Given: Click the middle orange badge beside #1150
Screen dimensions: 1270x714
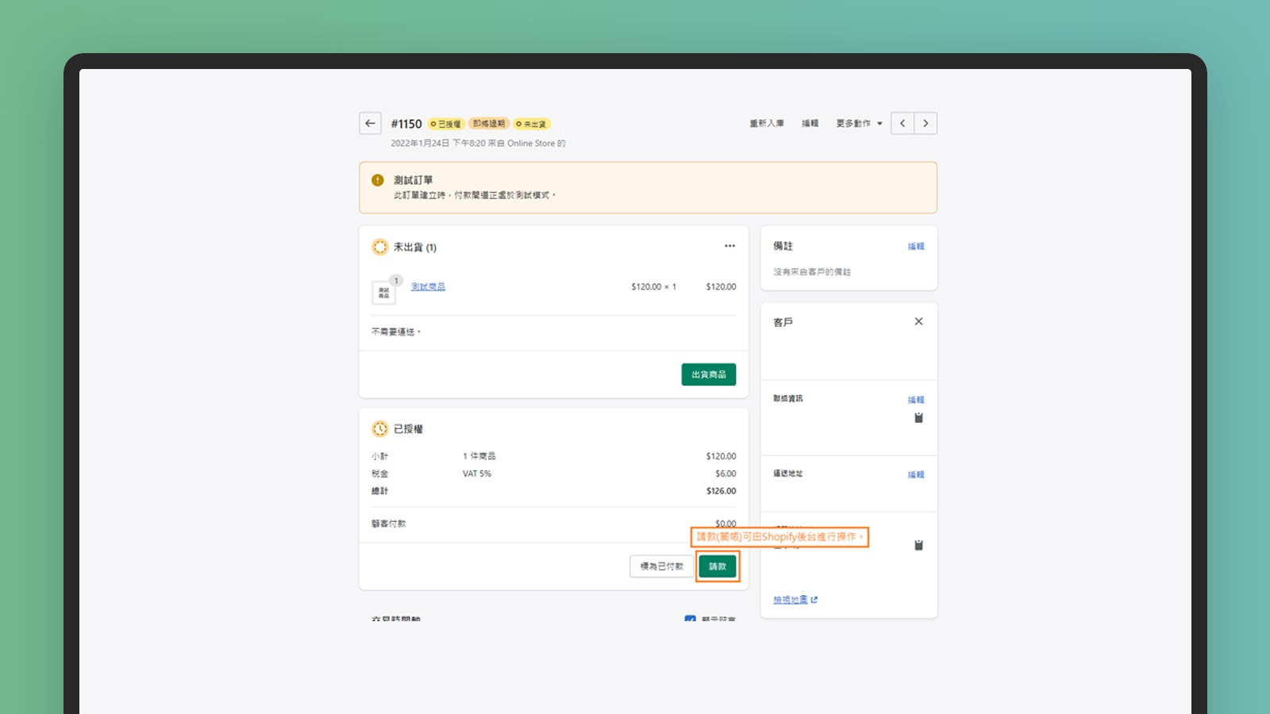Looking at the screenshot, I should click(489, 124).
